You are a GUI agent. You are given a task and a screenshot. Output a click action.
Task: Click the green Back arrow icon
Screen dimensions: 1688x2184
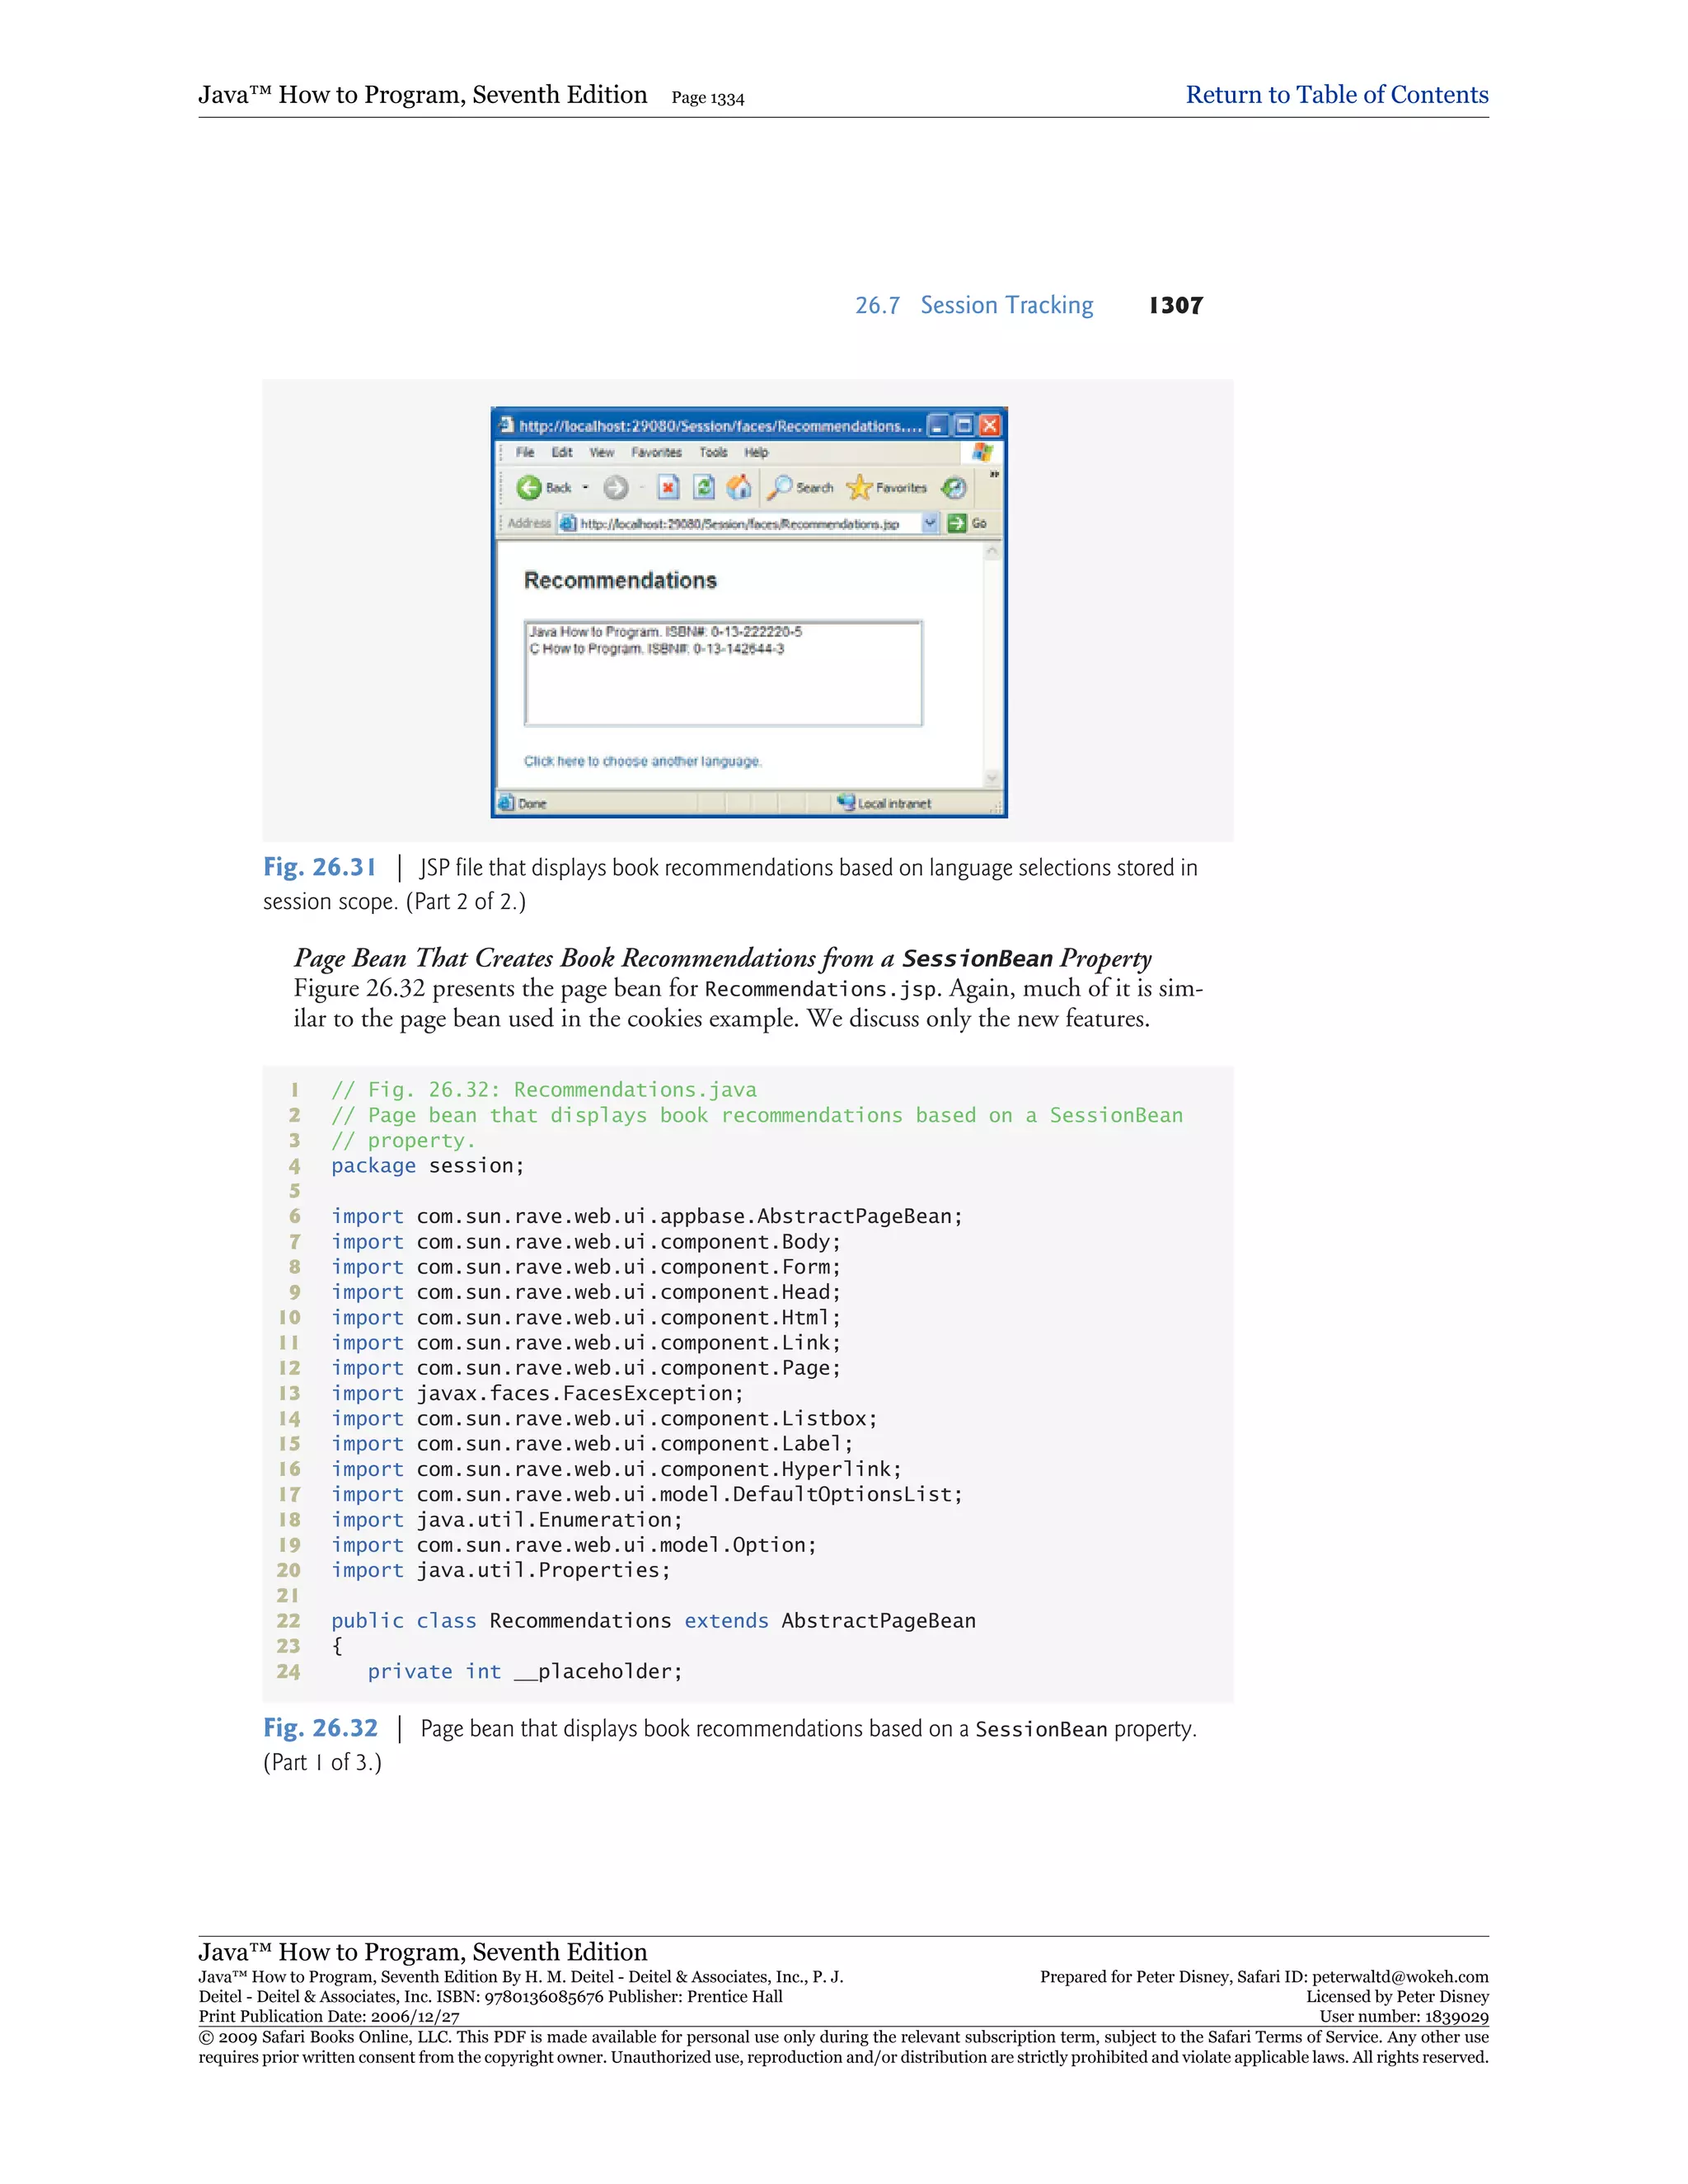pos(529,488)
